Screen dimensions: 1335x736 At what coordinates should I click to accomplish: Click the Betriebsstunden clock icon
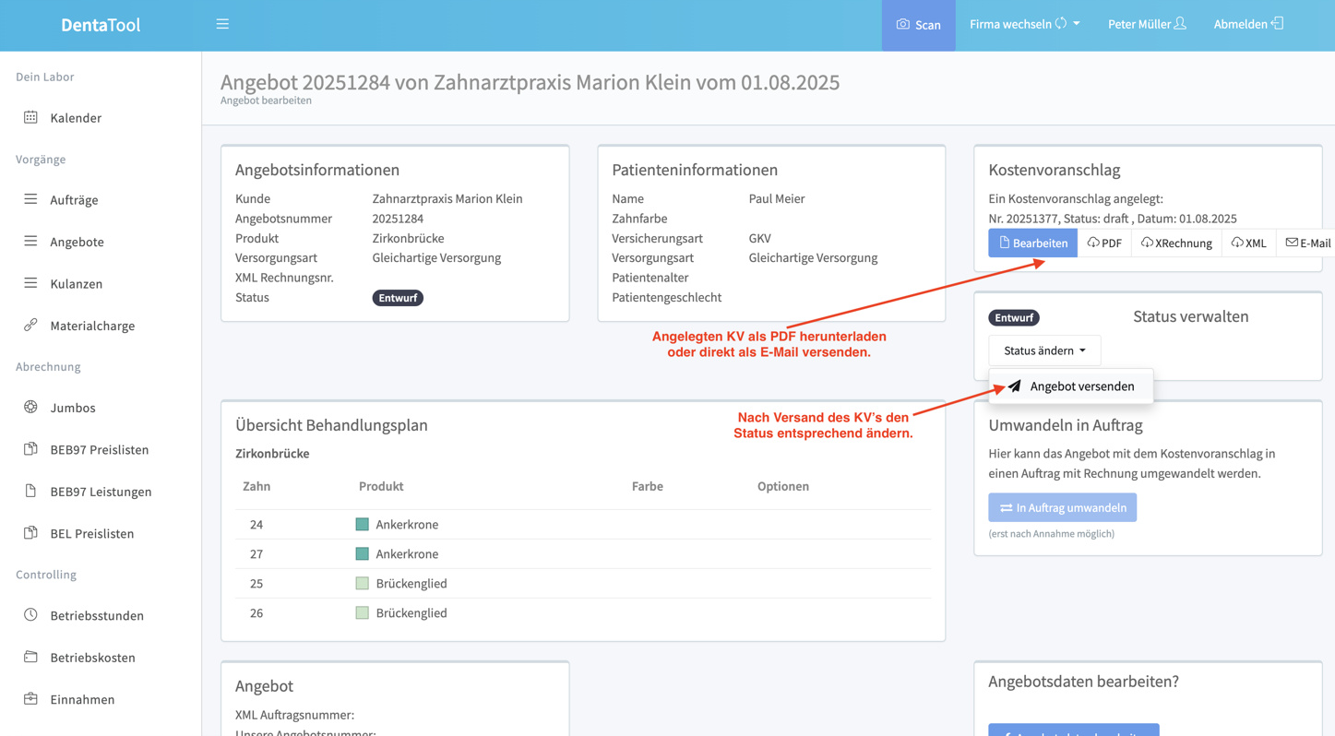point(30,614)
